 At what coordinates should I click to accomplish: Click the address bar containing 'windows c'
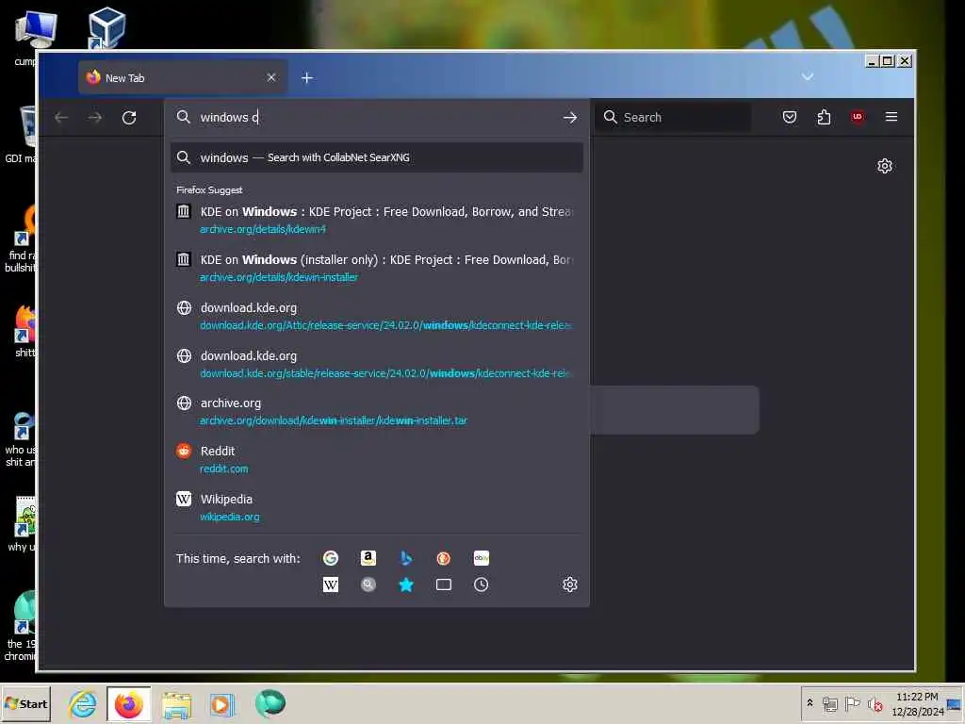pyautogui.click(x=377, y=117)
